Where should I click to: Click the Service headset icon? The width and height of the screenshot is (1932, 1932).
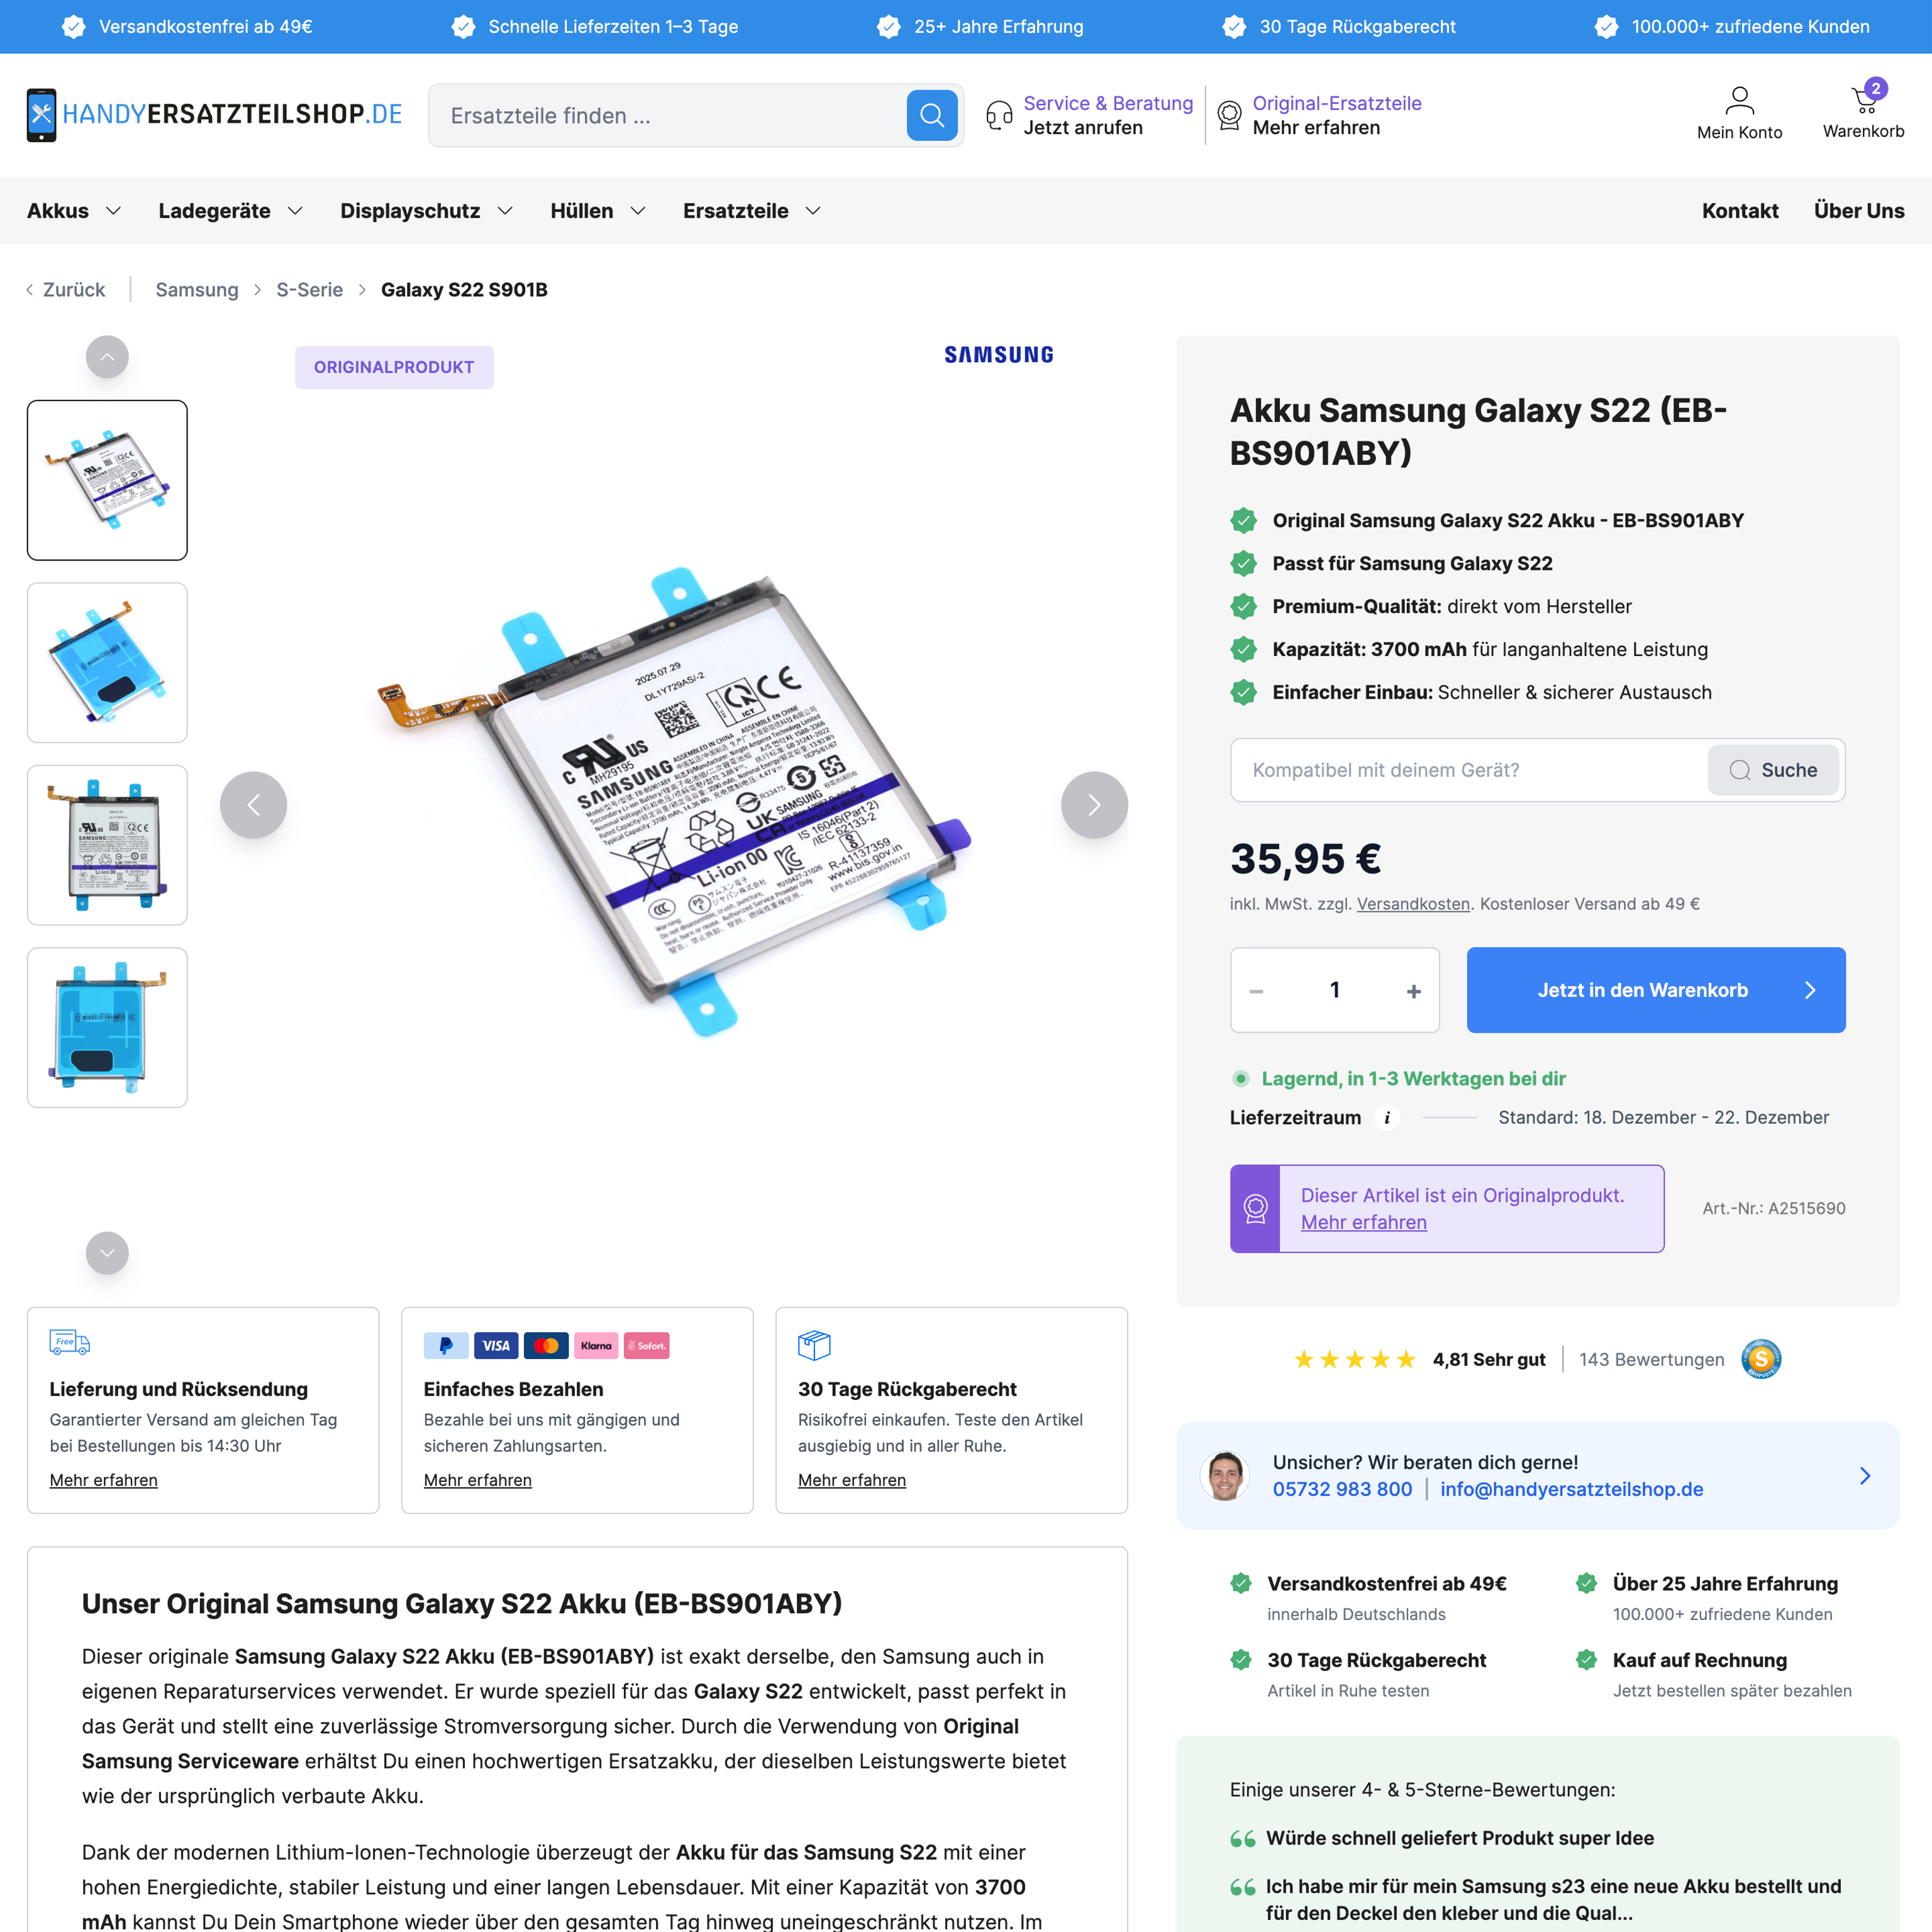pyautogui.click(x=999, y=114)
